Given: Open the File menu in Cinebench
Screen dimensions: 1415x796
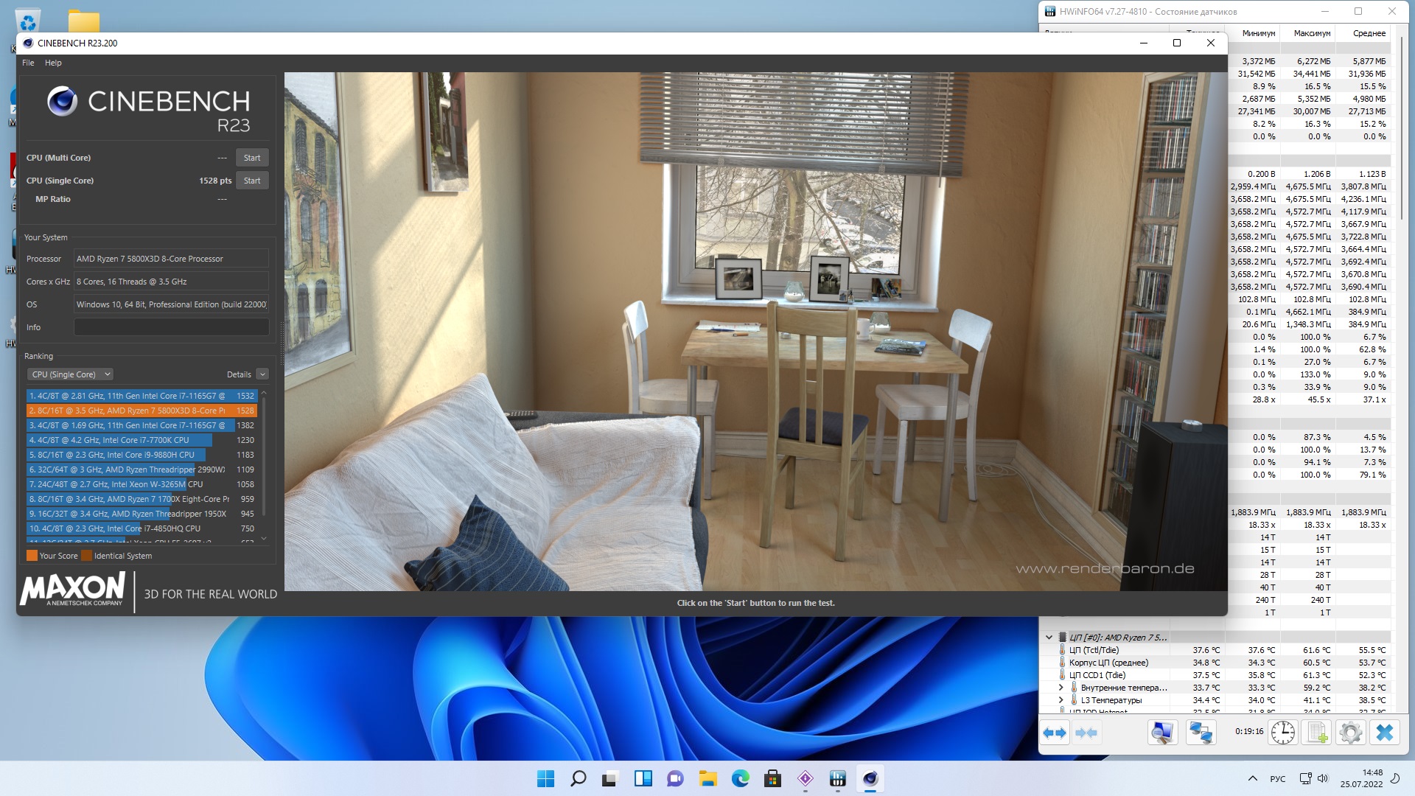Looking at the screenshot, I should tap(28, 63).
